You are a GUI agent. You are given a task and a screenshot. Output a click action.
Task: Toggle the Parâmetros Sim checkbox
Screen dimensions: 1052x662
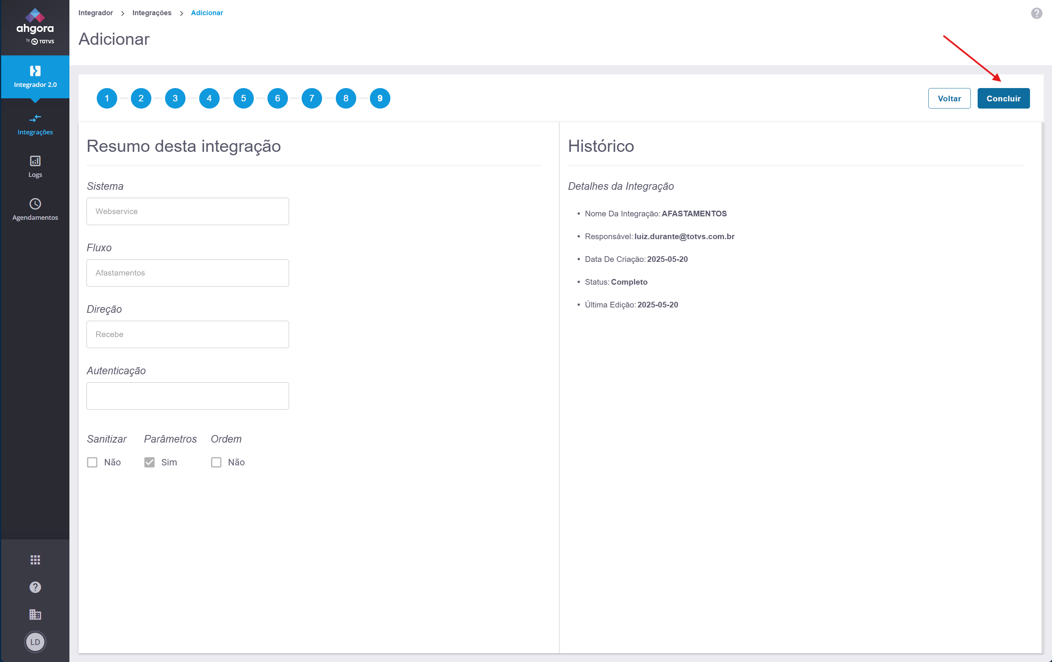(x=149, y=462)
